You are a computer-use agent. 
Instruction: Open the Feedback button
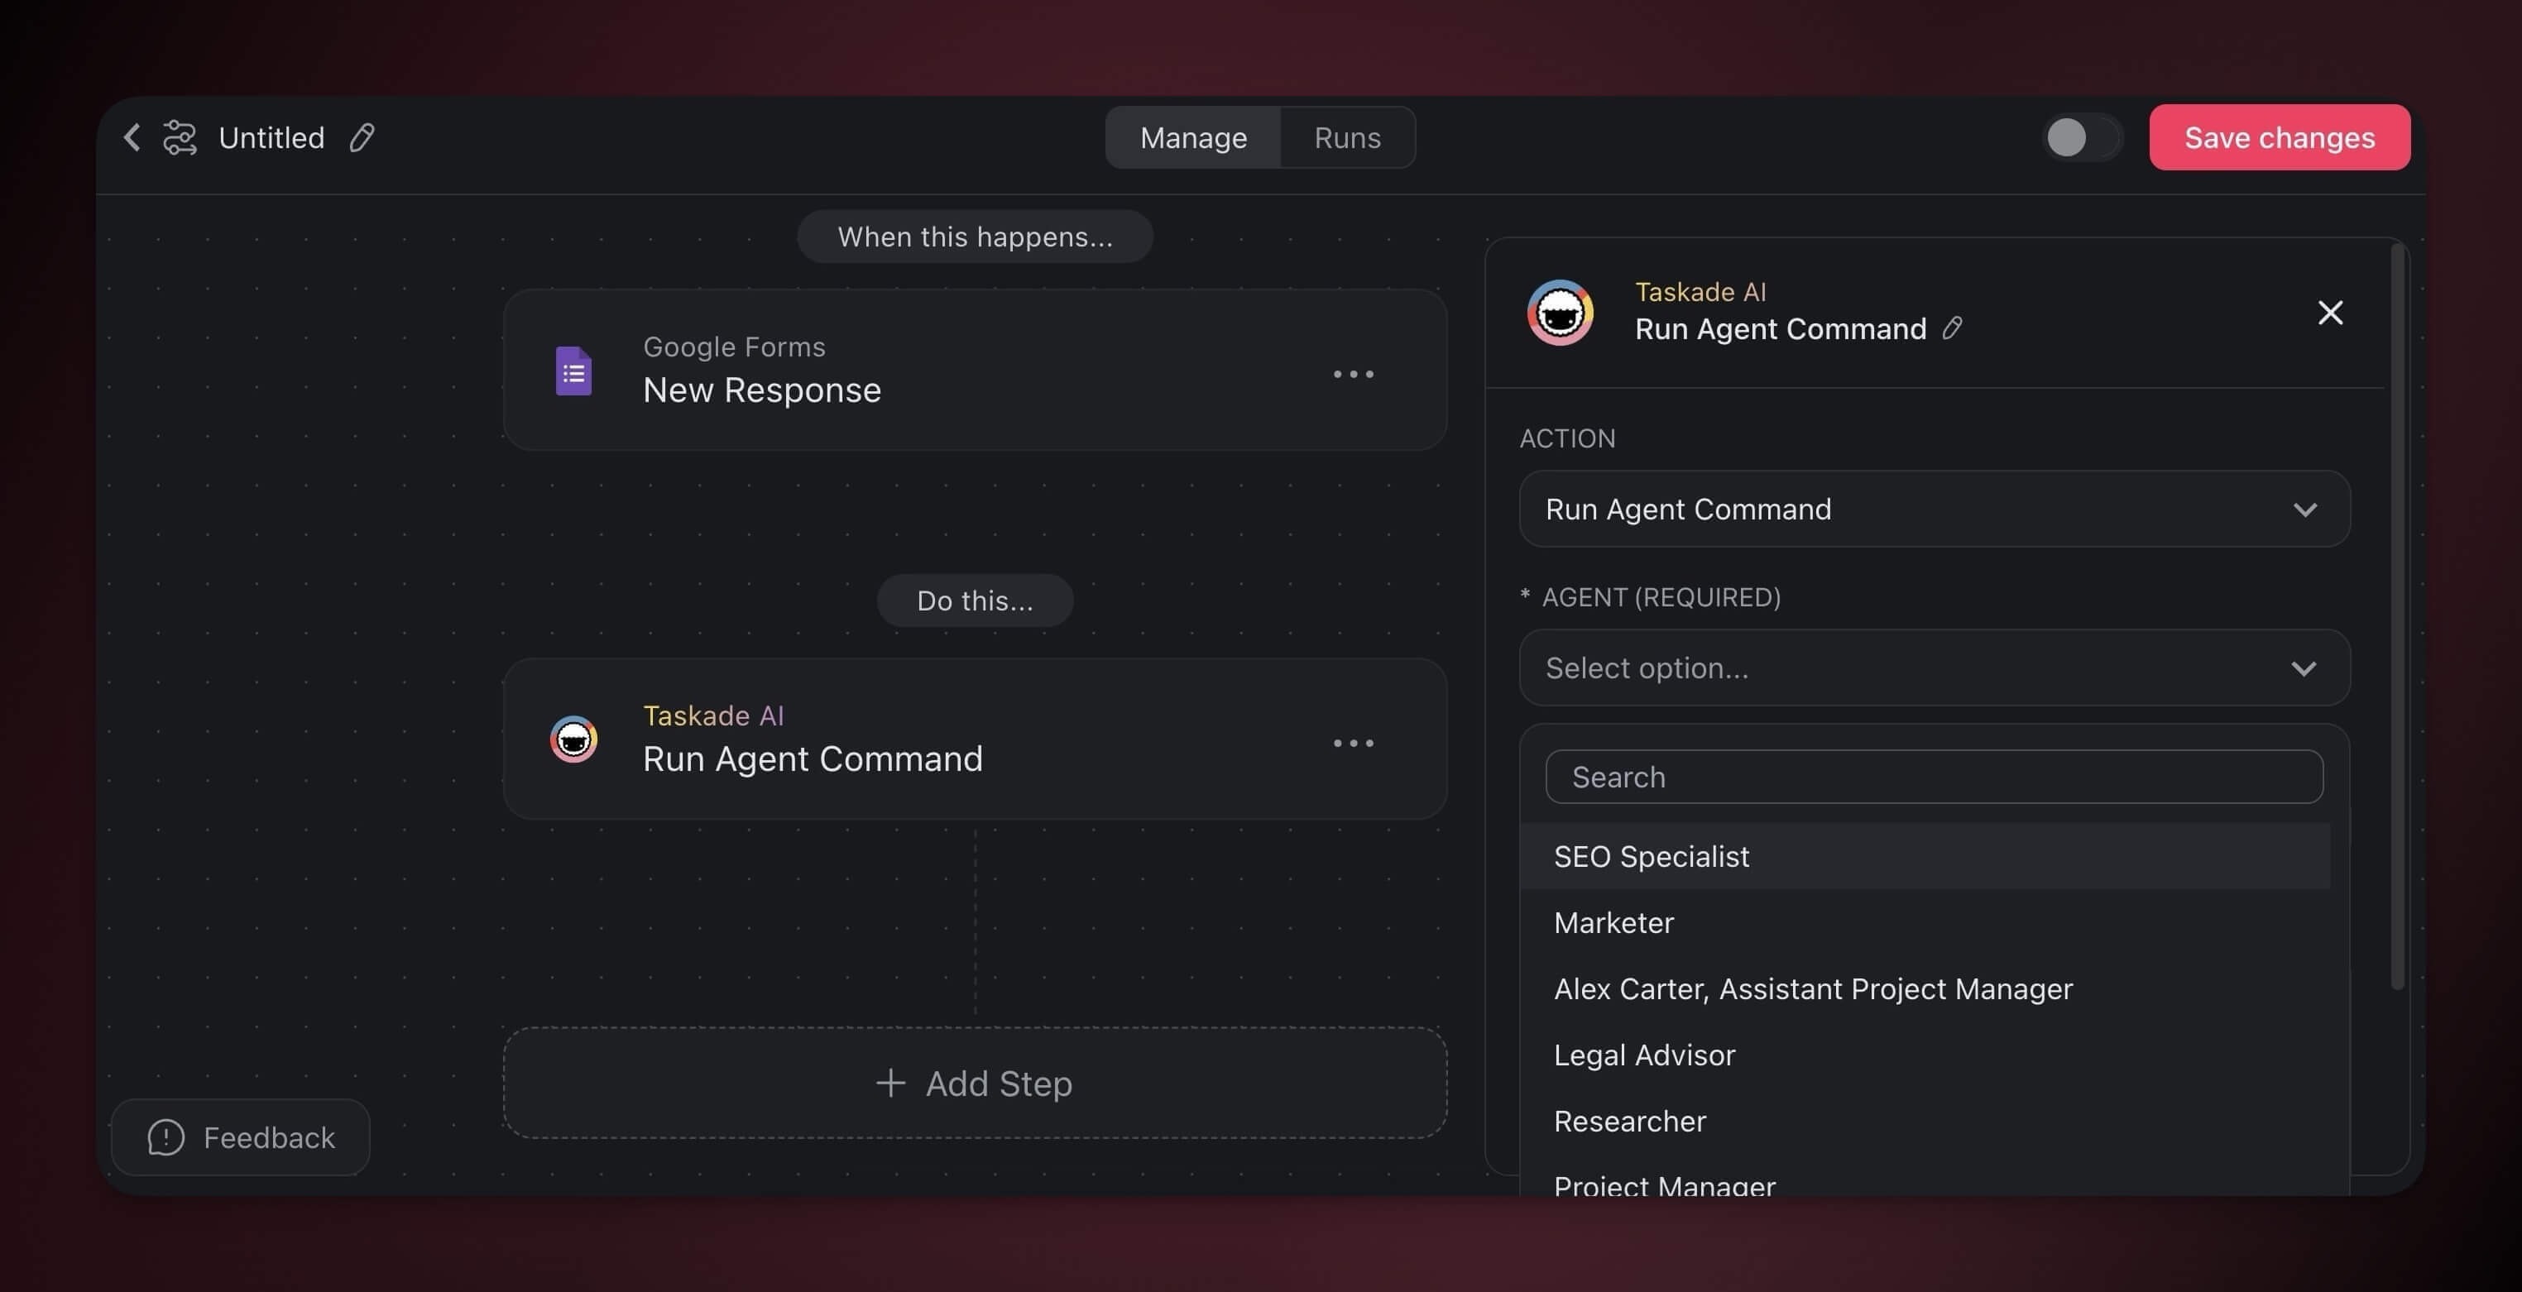[241, 1137]
